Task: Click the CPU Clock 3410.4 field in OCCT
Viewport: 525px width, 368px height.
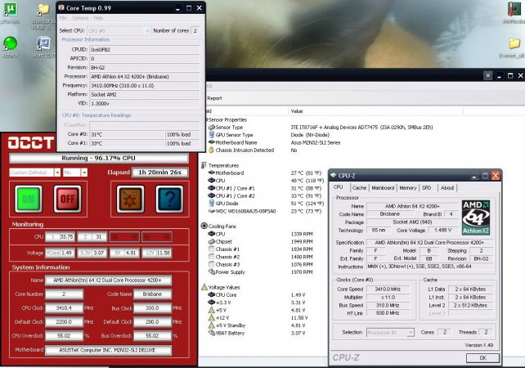Action: coord(65,308)
